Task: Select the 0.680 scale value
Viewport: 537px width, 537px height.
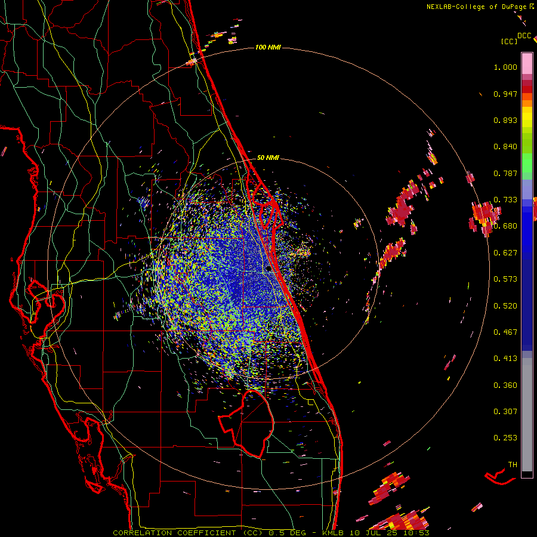Action: [x=505, y=226]
